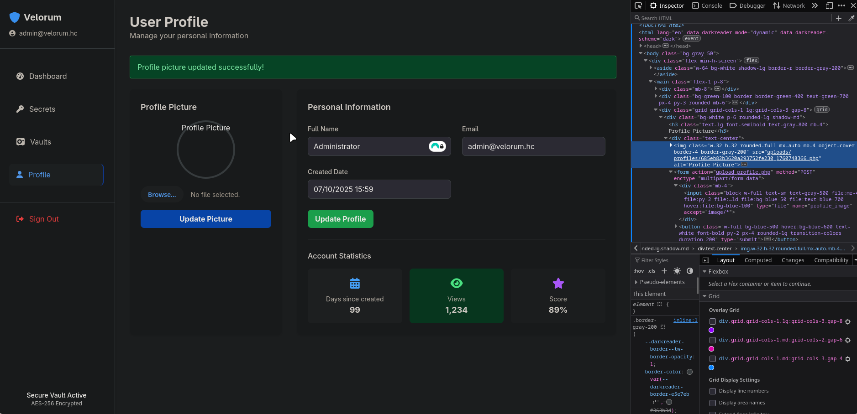Check overlay grid for lg:grid-cols-3.gap-8
Screen dimensions: 857x414
(712, 321)
